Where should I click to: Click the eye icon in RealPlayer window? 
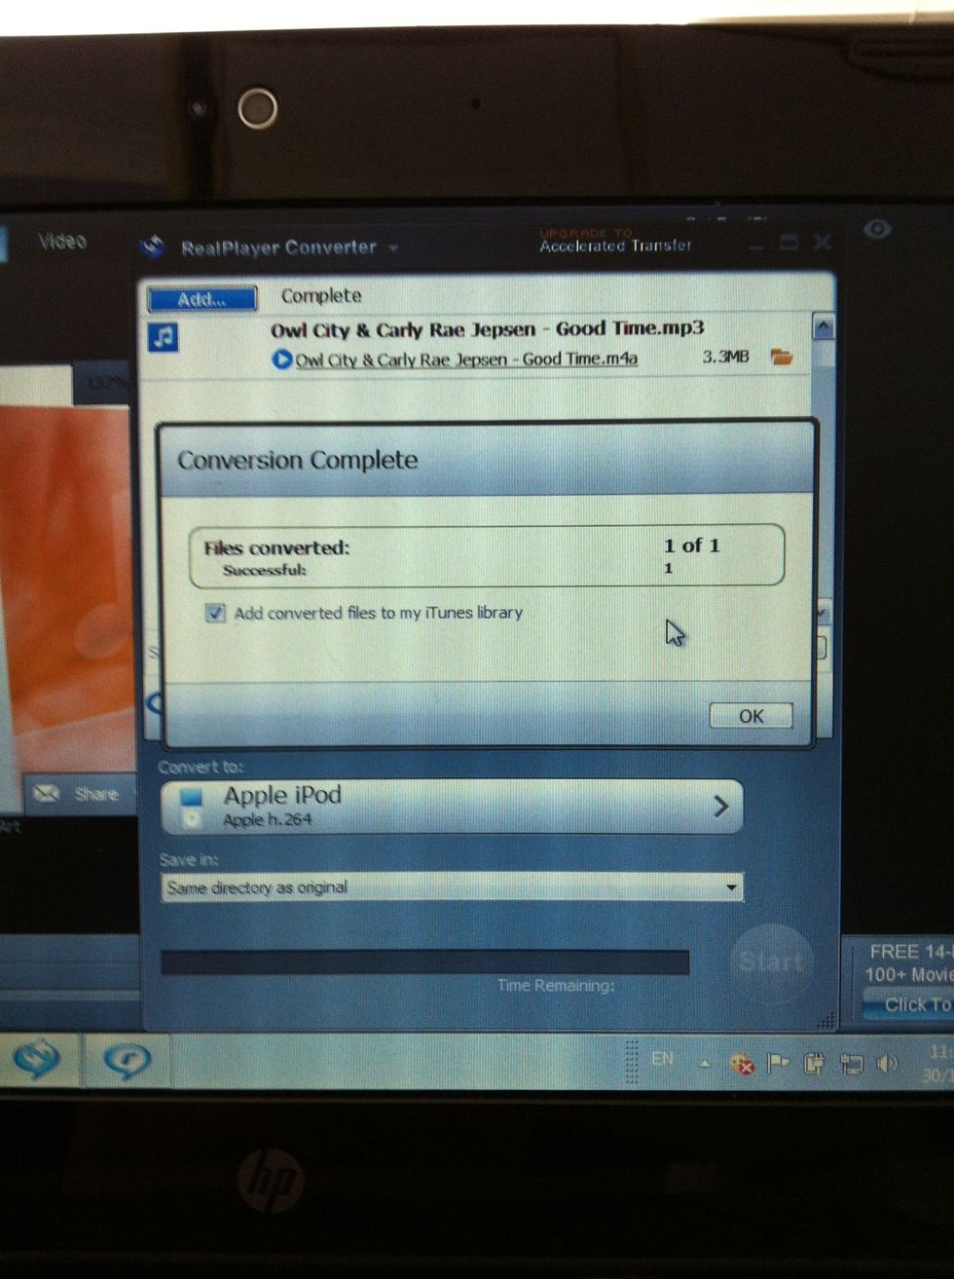(x=877, y=229)
